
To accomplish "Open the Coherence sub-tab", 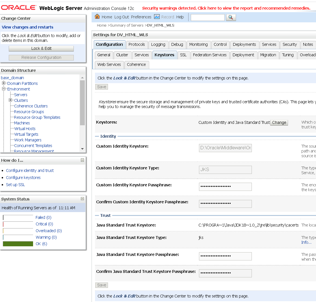I will click(136, 65).
